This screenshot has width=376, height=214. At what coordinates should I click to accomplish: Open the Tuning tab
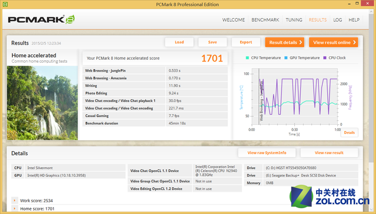pos(294,20)
